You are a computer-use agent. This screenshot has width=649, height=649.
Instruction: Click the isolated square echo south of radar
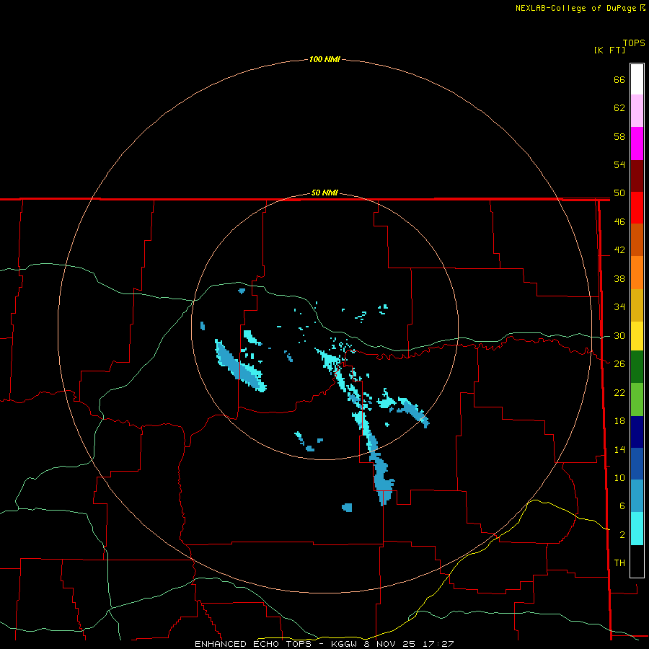pyautogui.click(x=347, y=508)
